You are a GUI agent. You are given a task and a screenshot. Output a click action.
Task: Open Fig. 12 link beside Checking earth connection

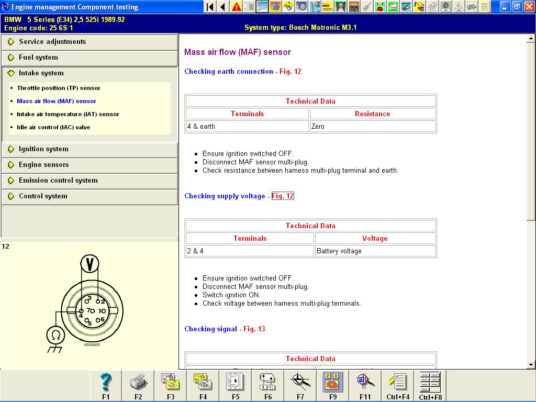coord(290,71)
